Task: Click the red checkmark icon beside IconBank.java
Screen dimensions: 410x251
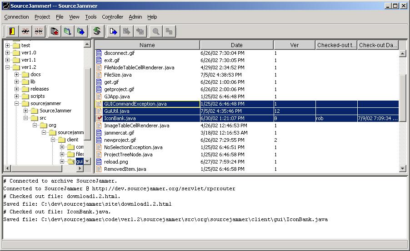Action: [100, 118]
